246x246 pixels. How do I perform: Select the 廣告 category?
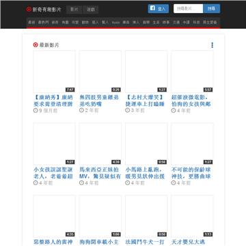point(126,23)
